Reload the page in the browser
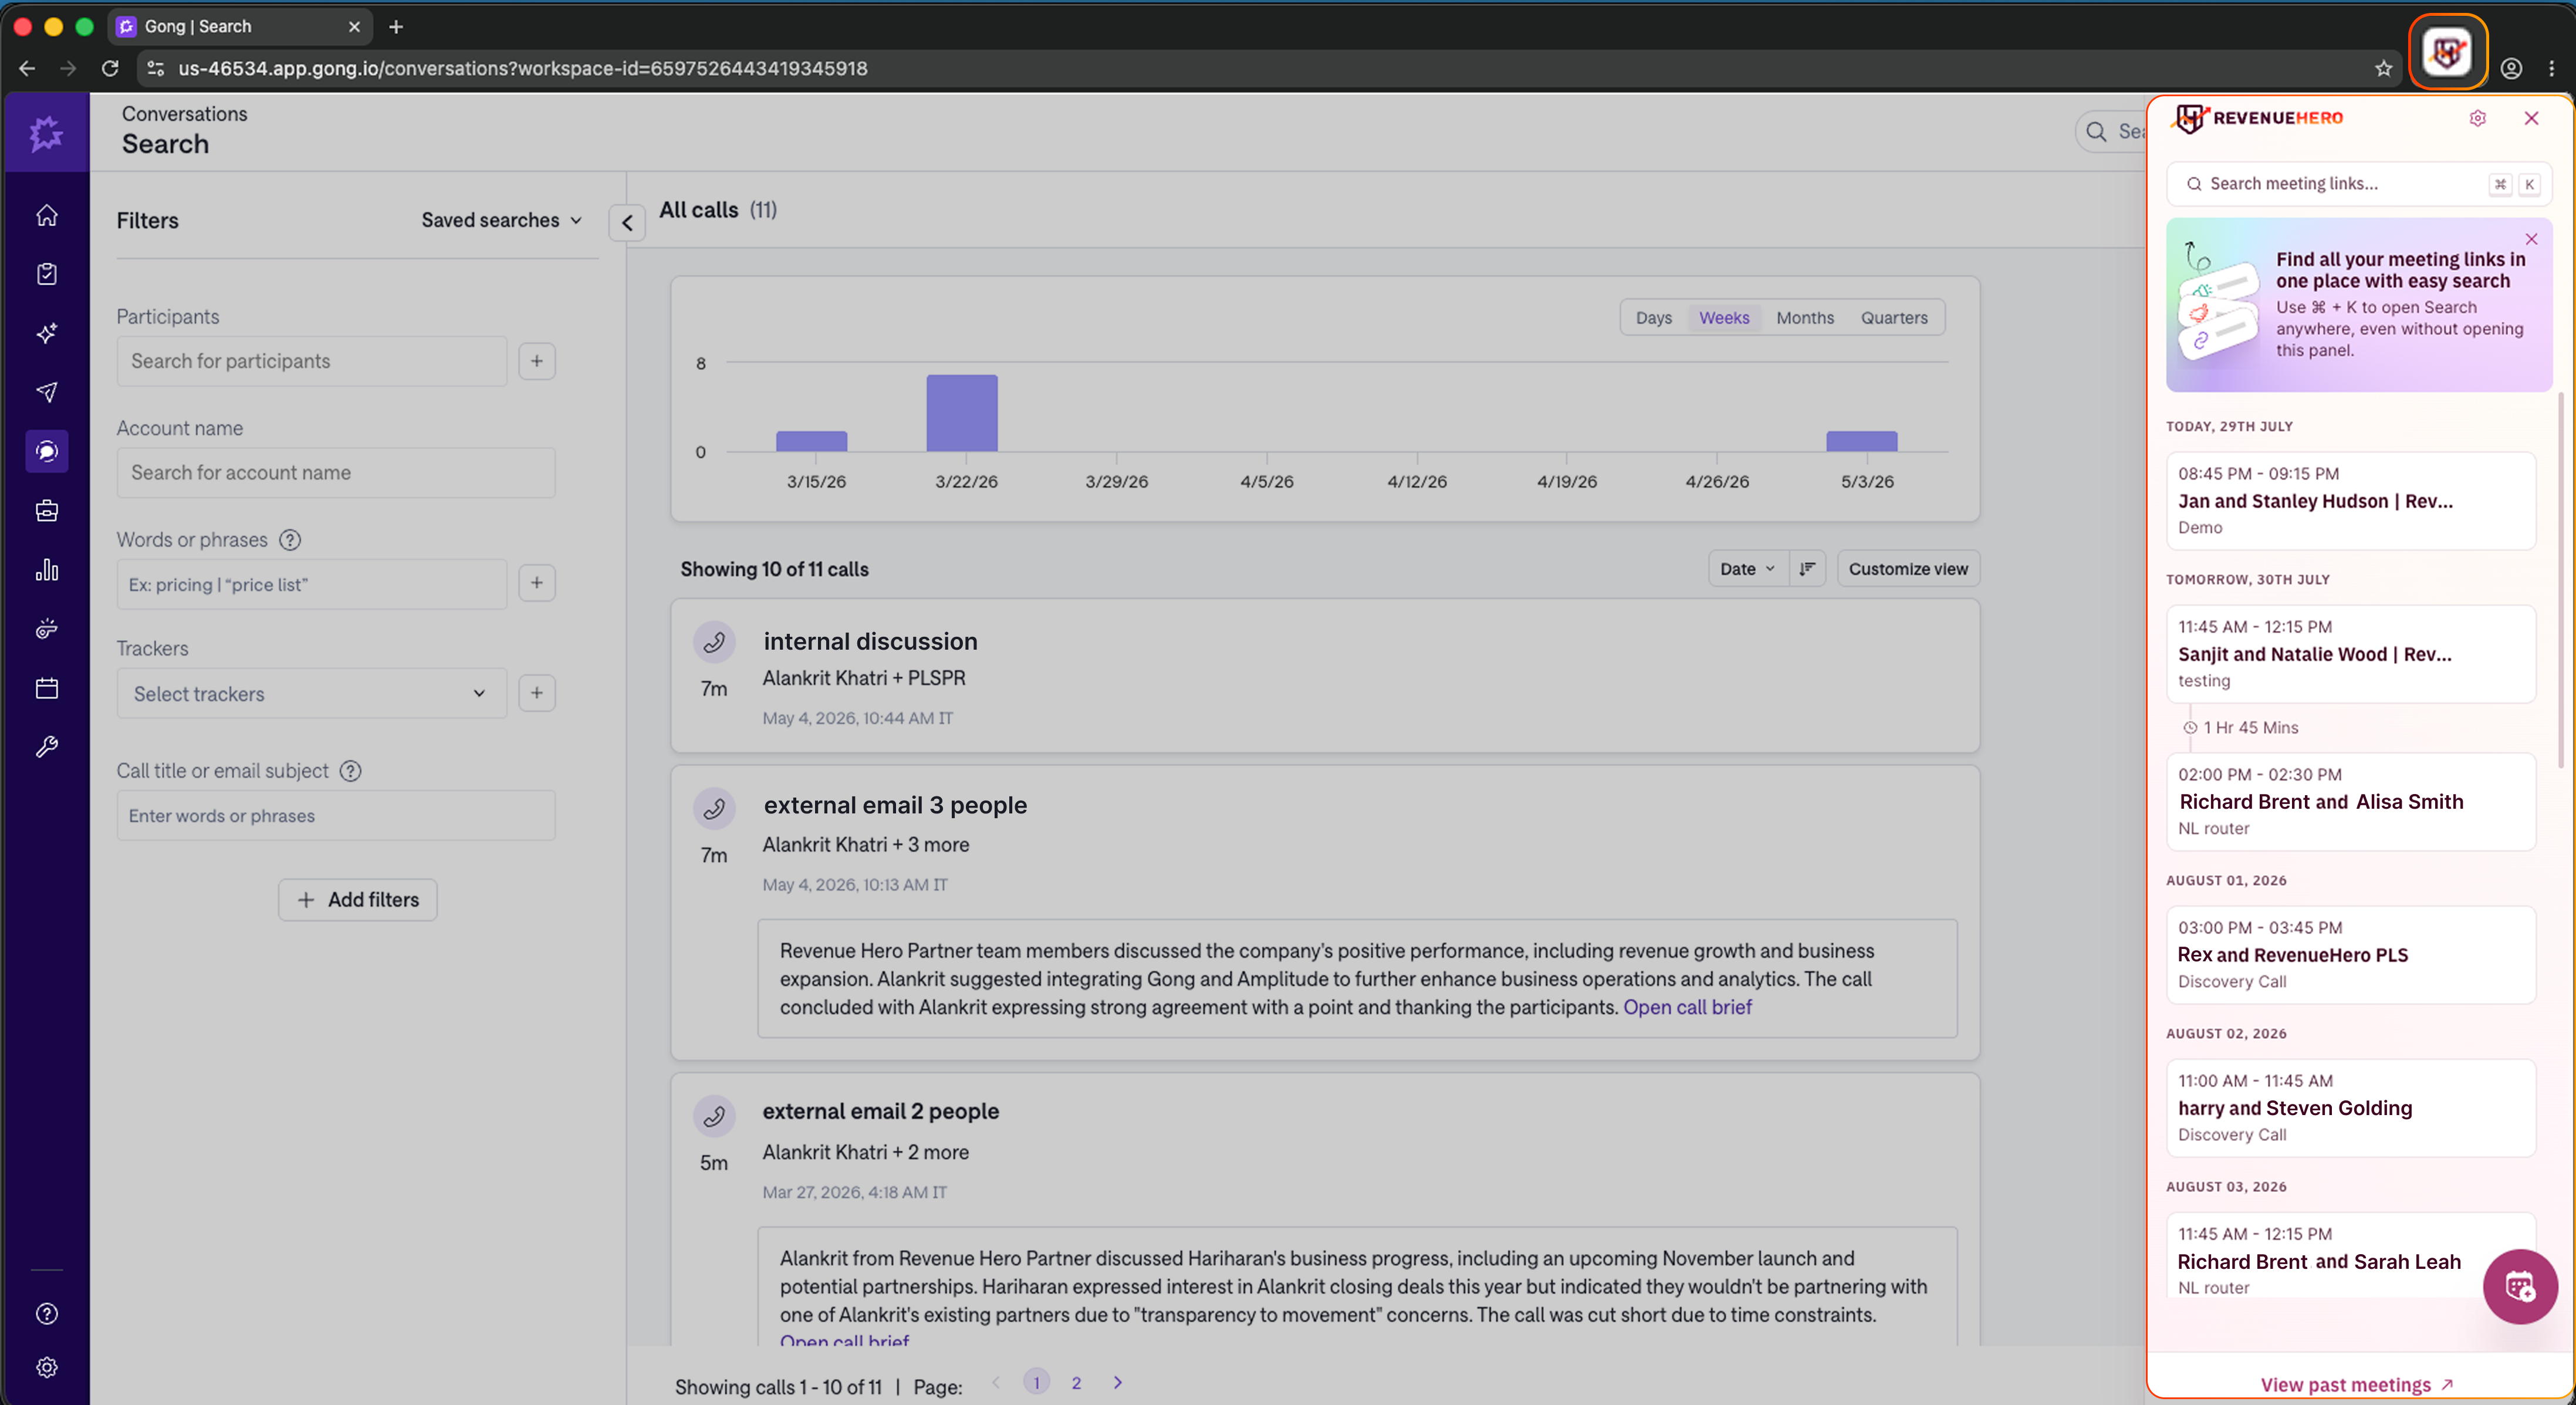This screenshot has width=2576, height=1405. [x=110, y=68]
